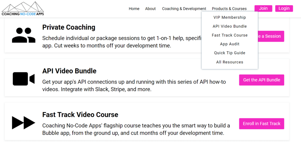Viewport: 301px width, 142px height.
Task: Click the pink Join button
Action: [x=263, y=8]
